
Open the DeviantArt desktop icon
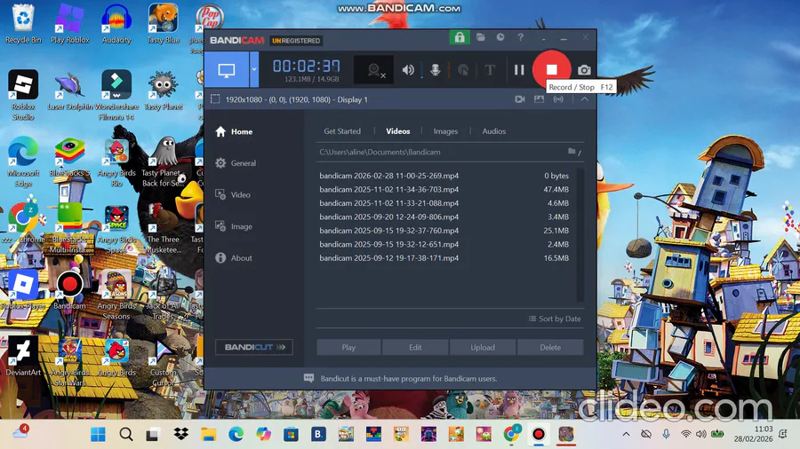click(23, 357)
